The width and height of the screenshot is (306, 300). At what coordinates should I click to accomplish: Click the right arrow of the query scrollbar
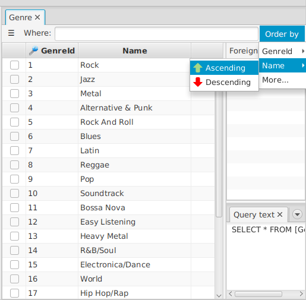(x=301, y=293)
